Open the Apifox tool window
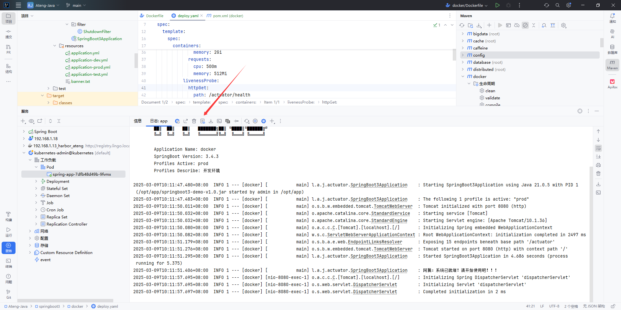Viewport: 621px width, 310px height. click(x=612, y=83)
